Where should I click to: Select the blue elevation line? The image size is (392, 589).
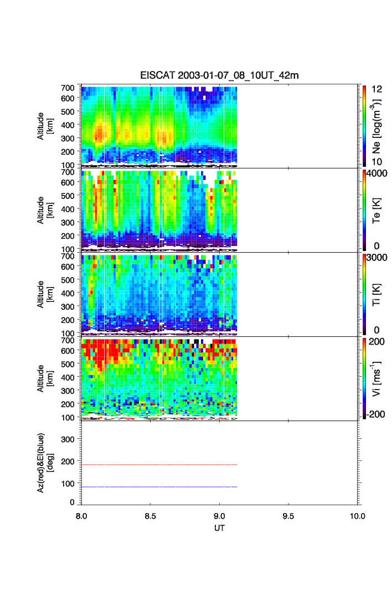(159, 487)
